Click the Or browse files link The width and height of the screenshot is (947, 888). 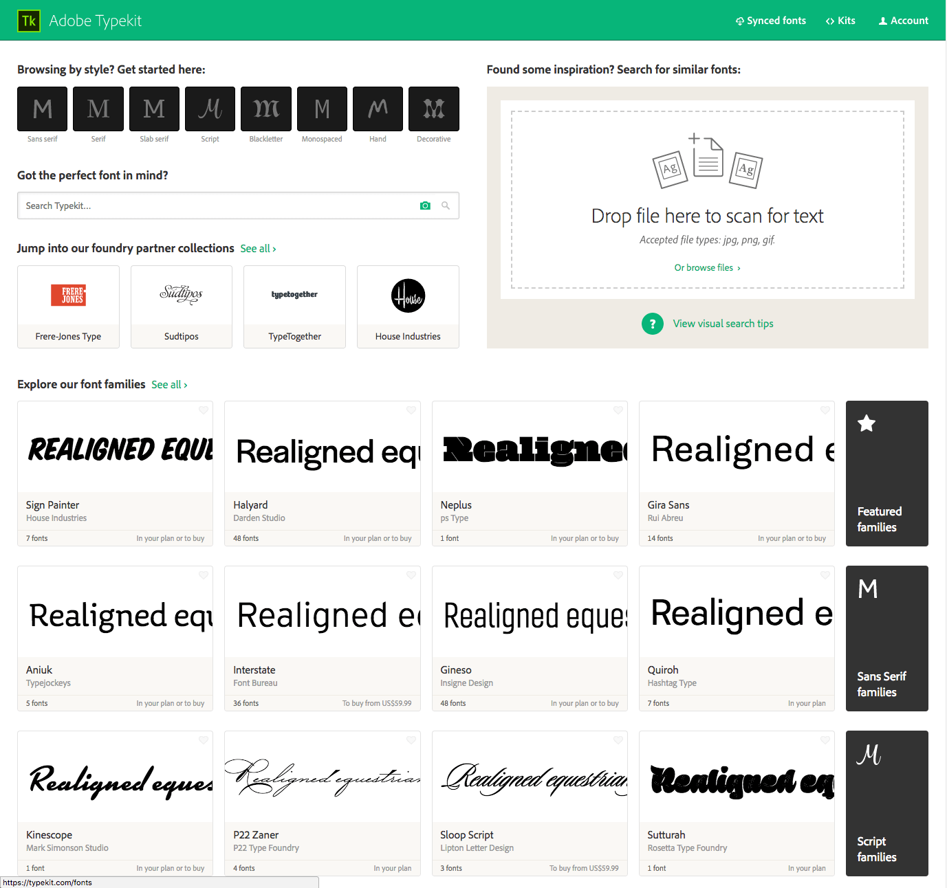point(707,267)
